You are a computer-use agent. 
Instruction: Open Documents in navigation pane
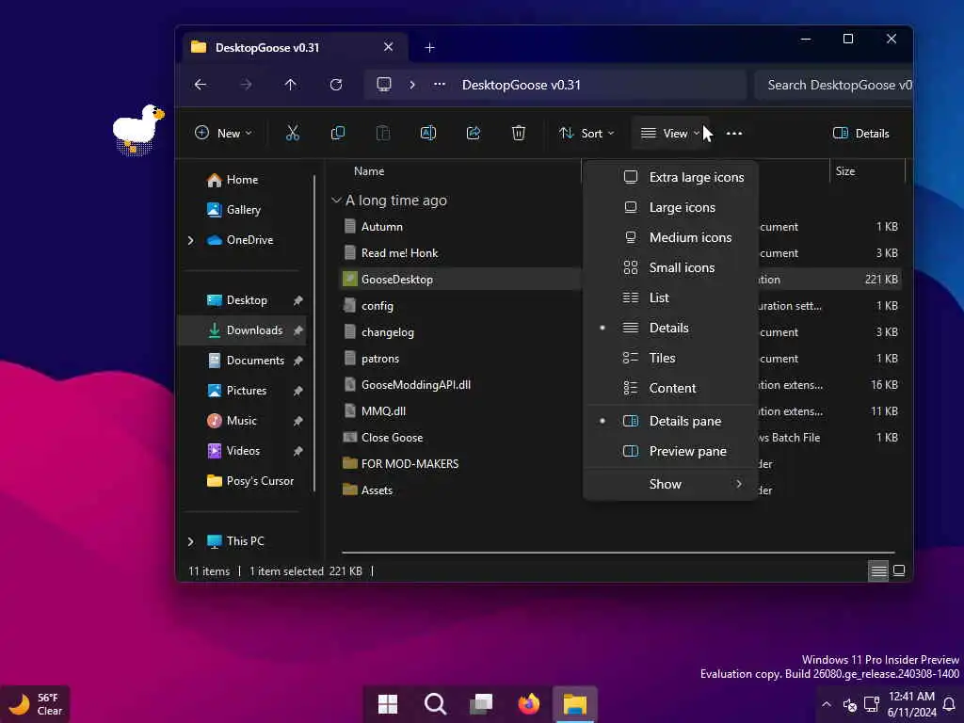click(x=242, y=361)
